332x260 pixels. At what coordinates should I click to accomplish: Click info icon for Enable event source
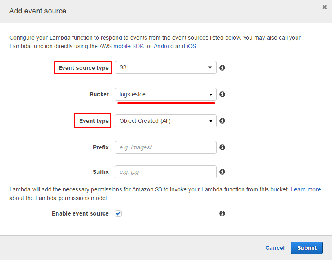222,213
